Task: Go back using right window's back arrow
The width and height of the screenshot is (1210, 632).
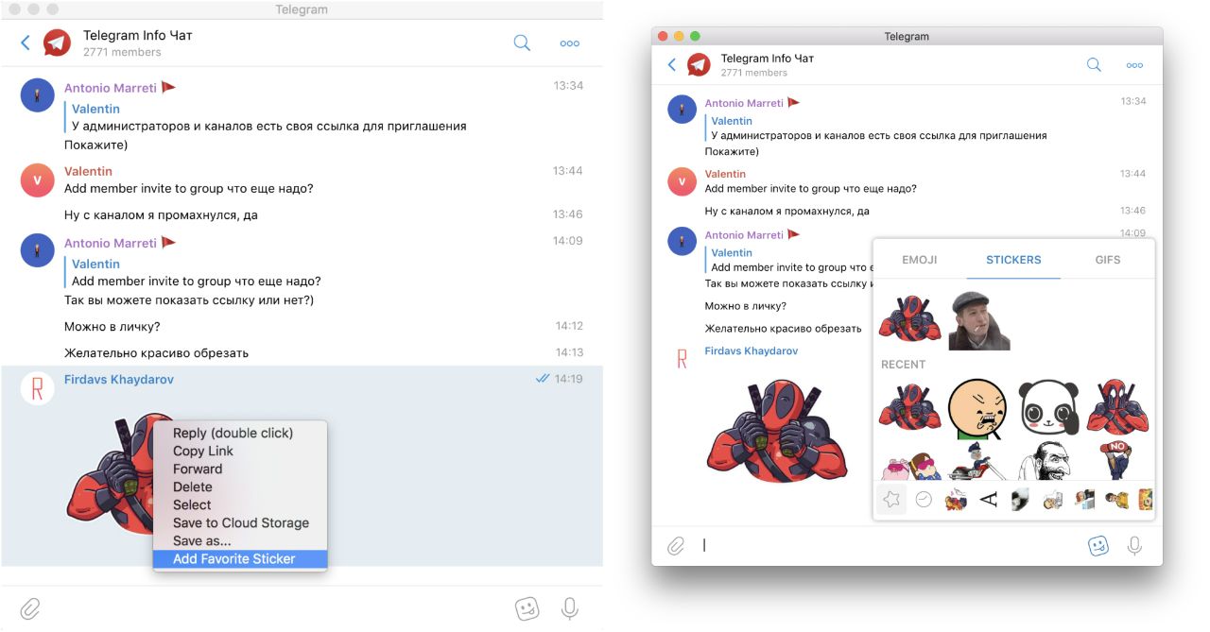Action: point(672,64)
